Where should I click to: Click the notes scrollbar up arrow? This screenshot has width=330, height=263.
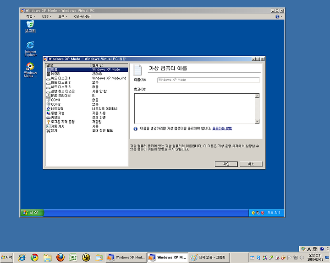click(257, 96)
